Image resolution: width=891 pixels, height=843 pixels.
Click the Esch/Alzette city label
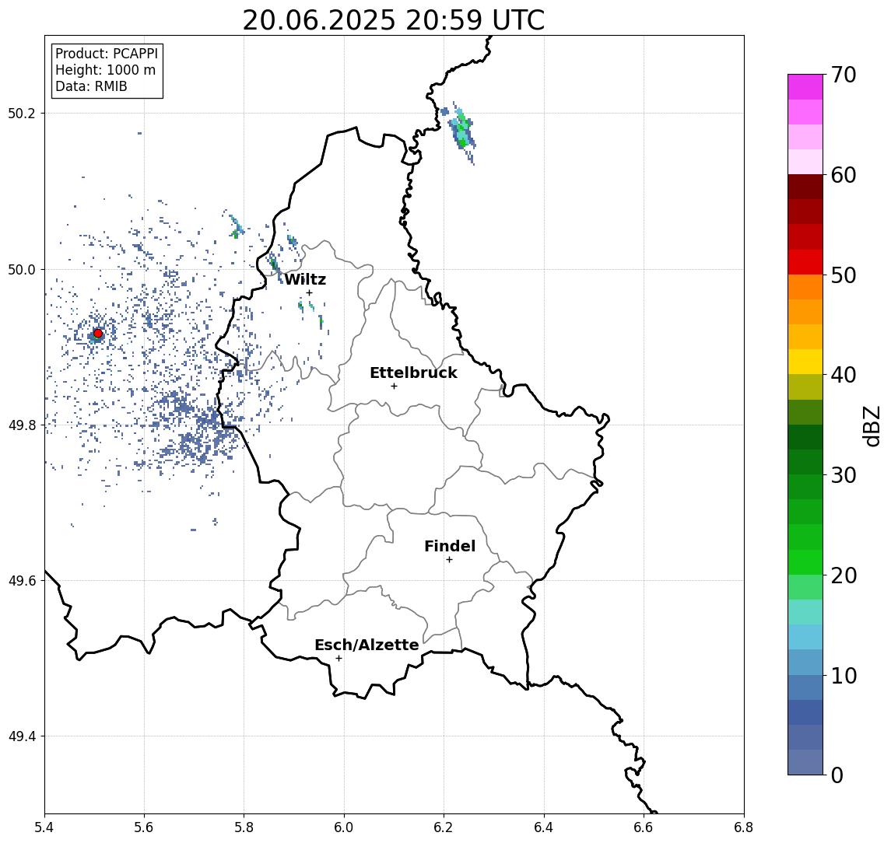click(x=367, y=645)
